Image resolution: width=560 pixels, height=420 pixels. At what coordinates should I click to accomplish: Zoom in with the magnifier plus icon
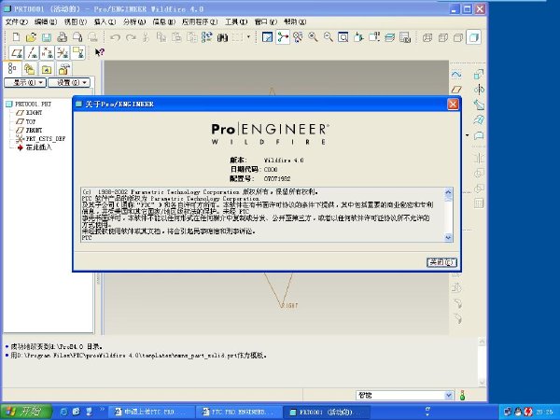click(314, 37)
